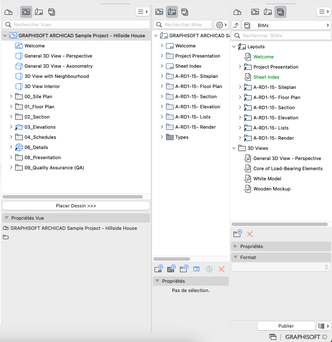The height and width of the screenshot is (342, 332).
Task: Click the Placer Dessin button
Action: coord(76,206)
